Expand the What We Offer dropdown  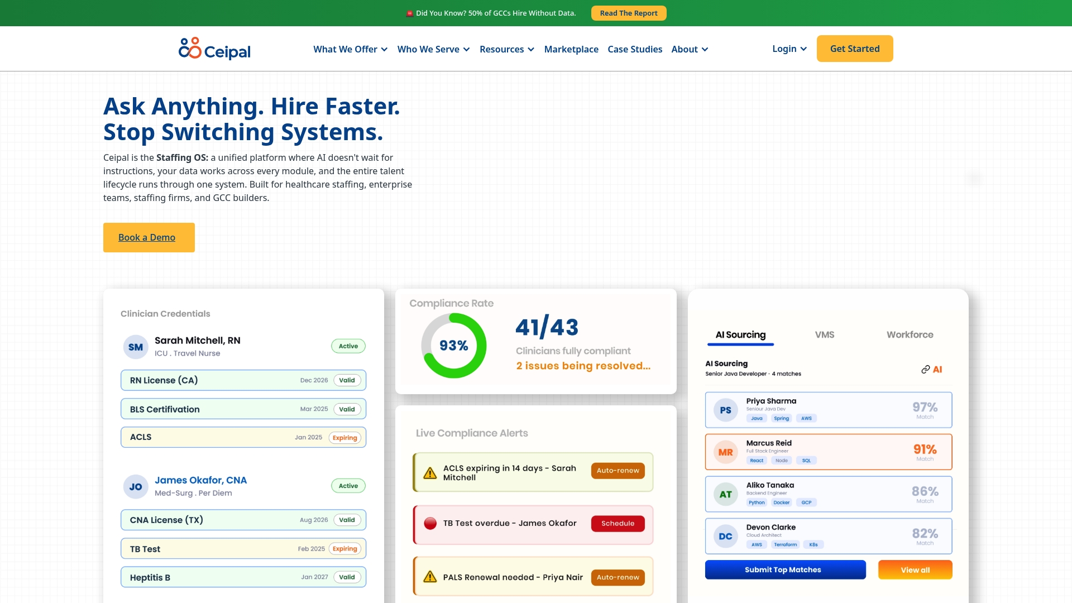point(350,49)
